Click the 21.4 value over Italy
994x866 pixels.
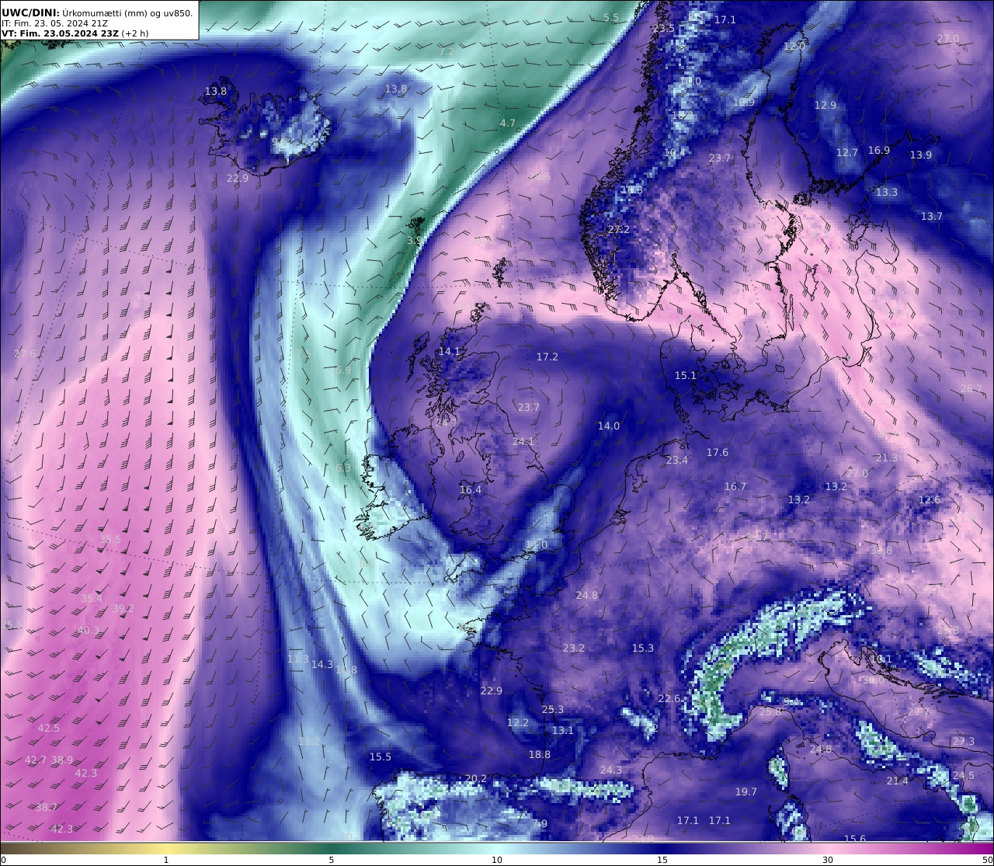[898, 781]
